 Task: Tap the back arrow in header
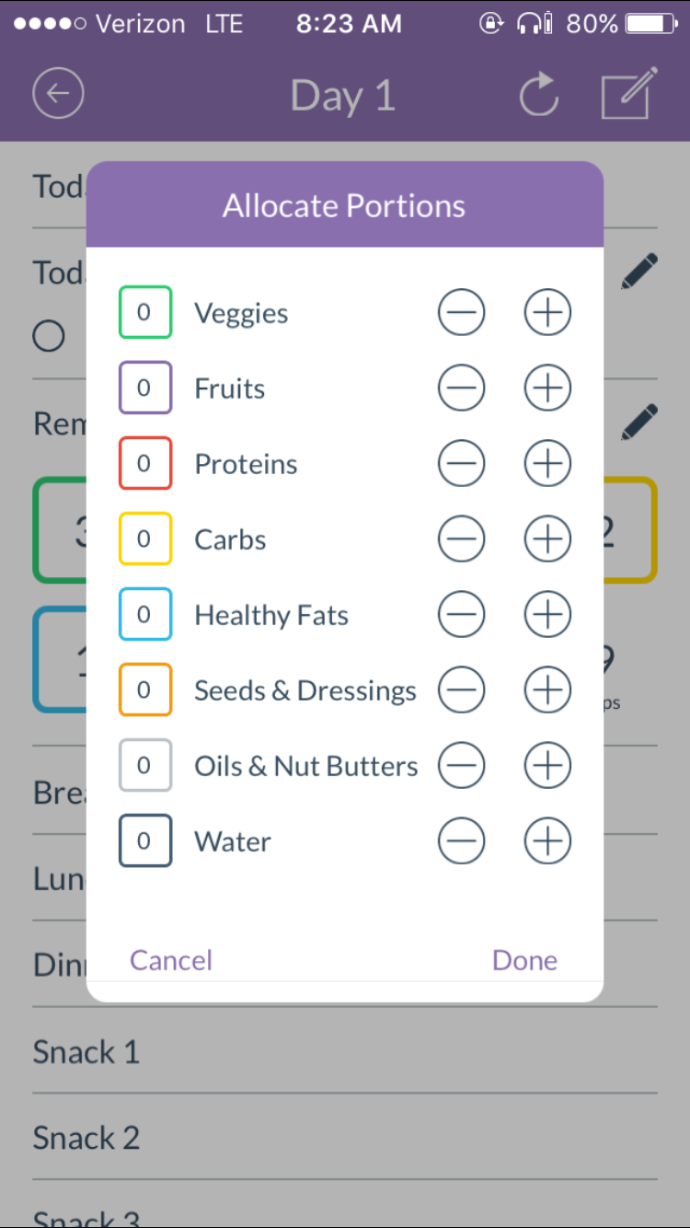58,94
